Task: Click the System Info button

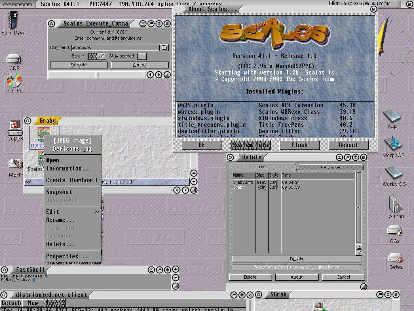Action: (x=251, y=145)
